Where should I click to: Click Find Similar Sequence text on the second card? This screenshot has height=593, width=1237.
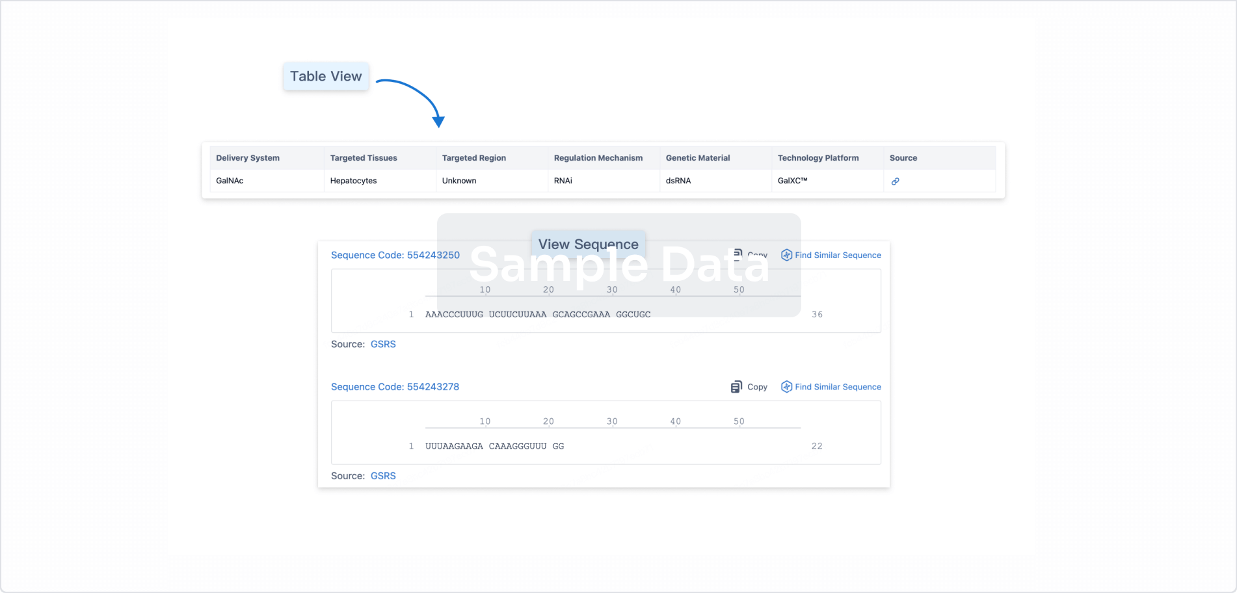click(838, 386)
